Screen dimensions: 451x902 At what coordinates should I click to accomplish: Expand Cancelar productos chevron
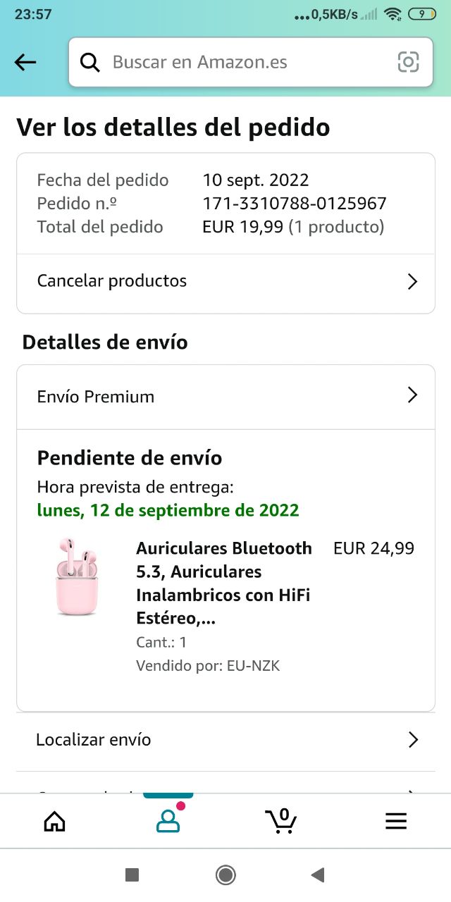click(x=413, y=282)
